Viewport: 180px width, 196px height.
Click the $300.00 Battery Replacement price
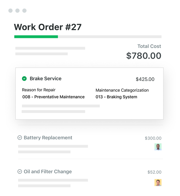click(153, 138)
